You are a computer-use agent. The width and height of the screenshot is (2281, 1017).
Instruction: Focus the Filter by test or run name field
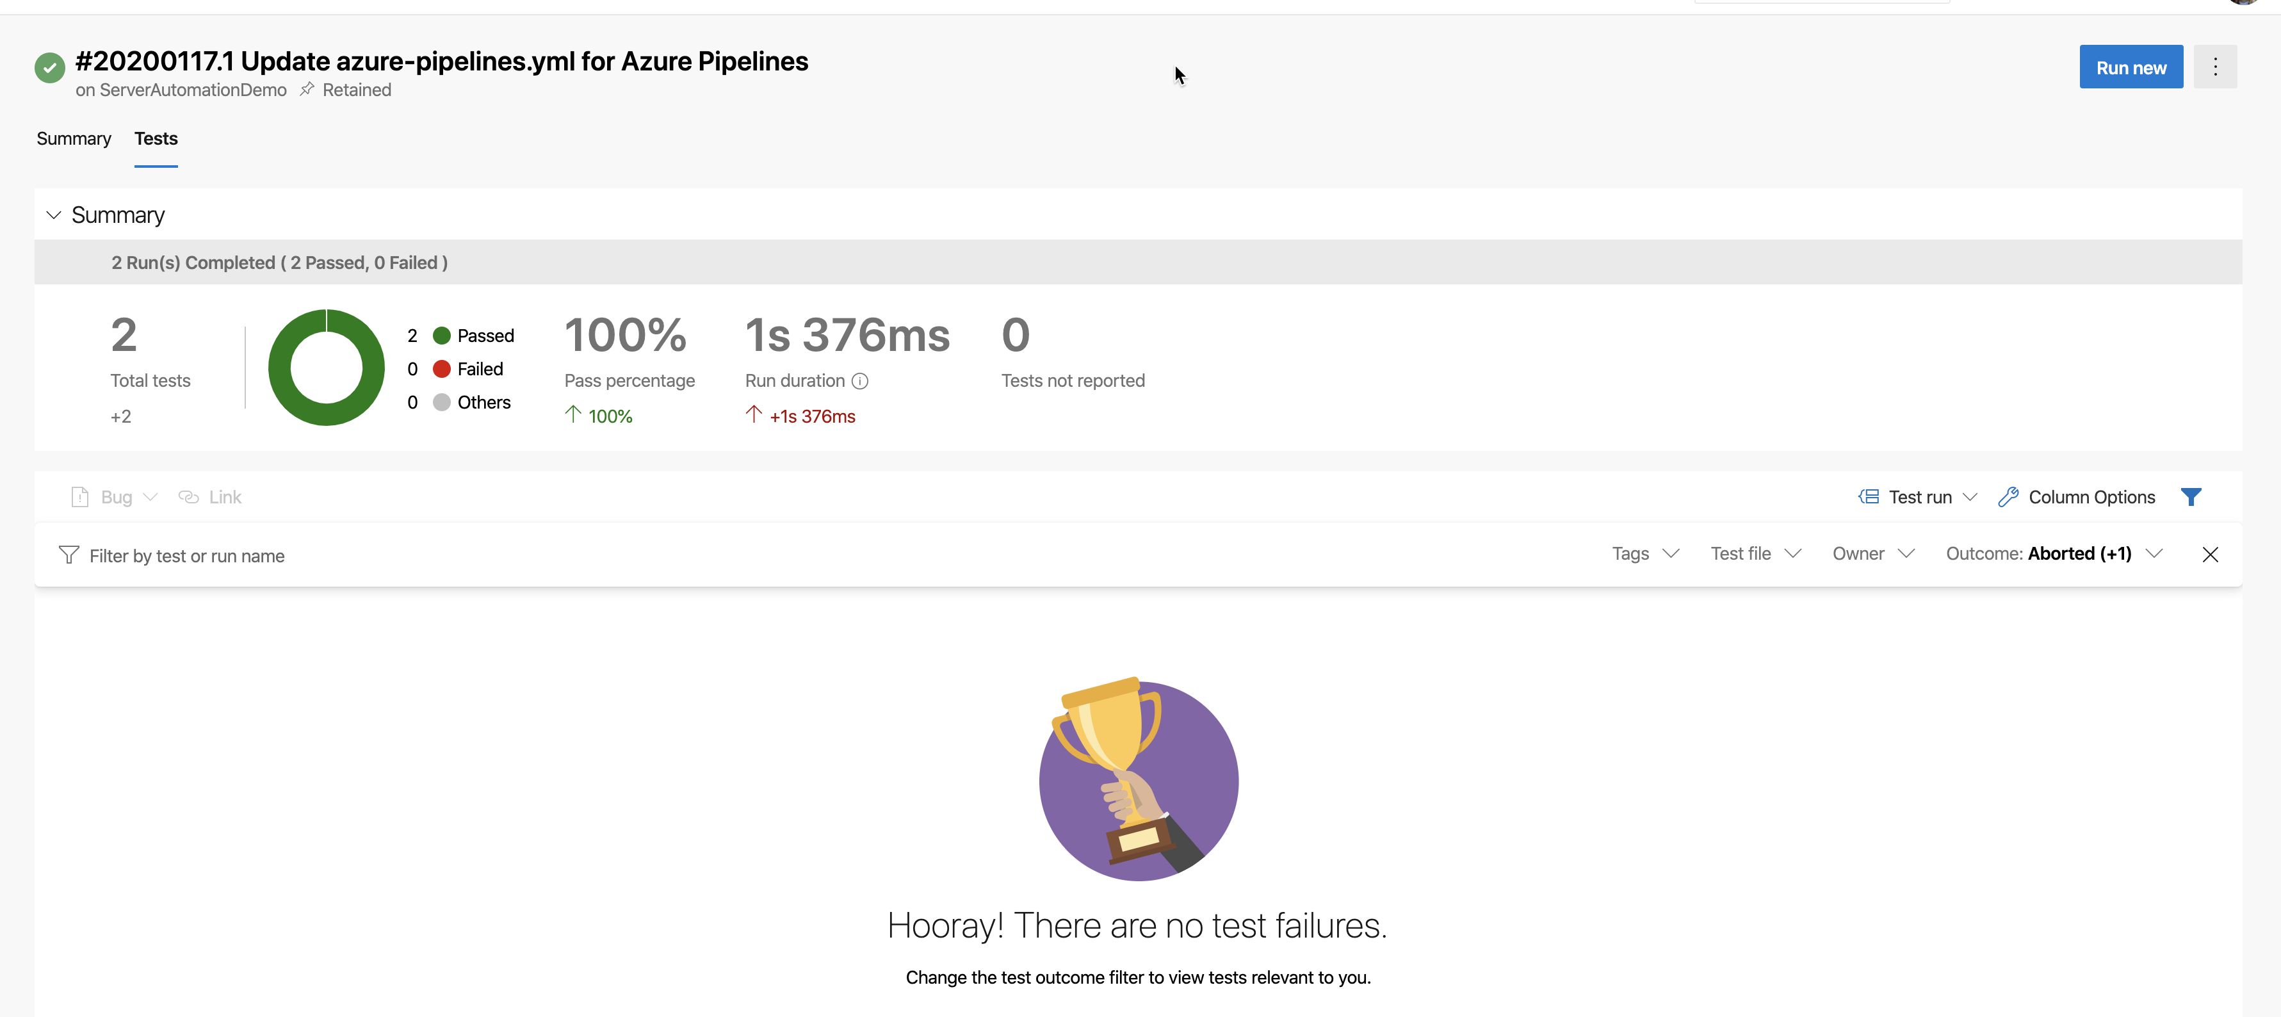187,557
